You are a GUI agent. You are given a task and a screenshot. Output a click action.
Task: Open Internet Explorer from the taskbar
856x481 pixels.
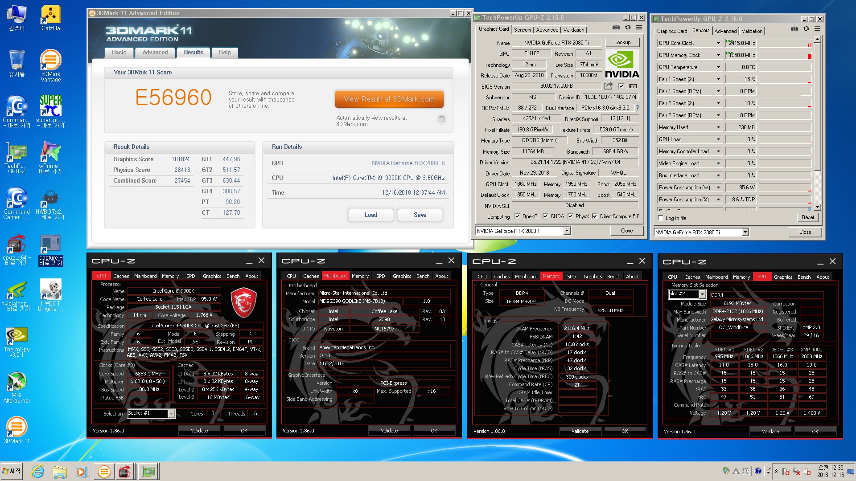click(x=38, y=472)
